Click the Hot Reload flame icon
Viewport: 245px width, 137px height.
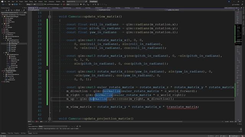(x=64, y=4)
